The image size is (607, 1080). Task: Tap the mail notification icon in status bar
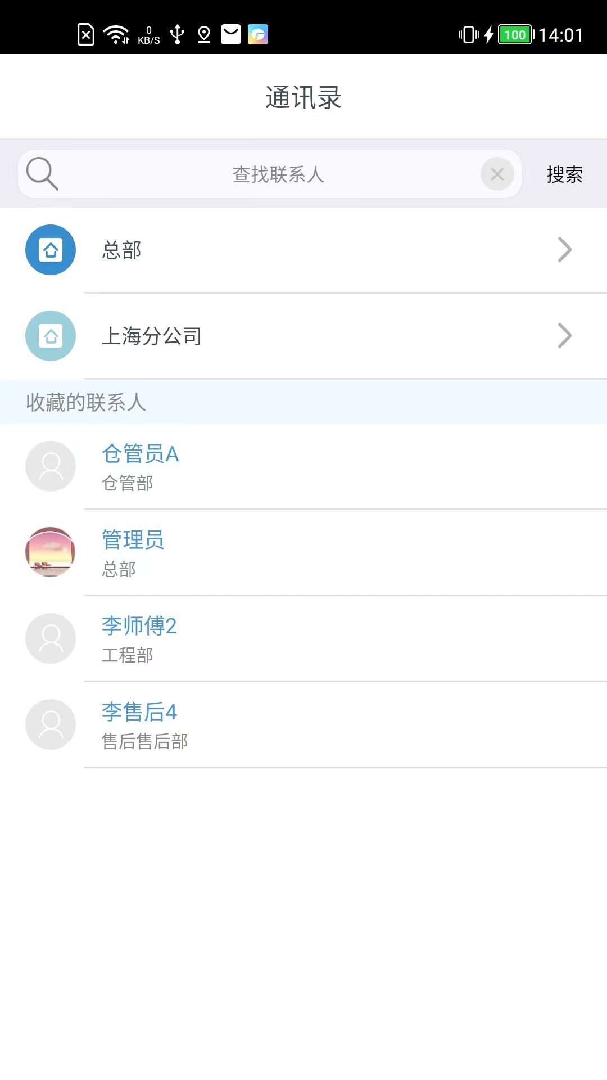pos(231,34)
